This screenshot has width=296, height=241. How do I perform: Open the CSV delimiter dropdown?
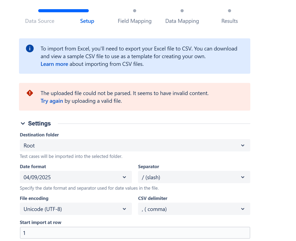point(194,209)
